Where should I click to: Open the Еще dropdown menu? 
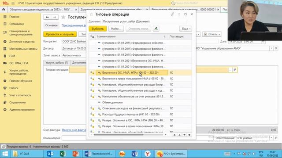click(186, 29)
